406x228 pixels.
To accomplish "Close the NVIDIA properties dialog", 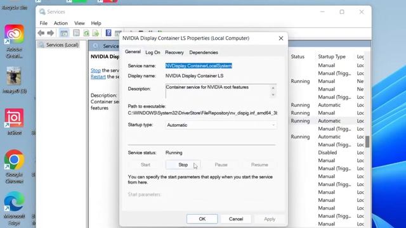I will [x=281, y=38].
